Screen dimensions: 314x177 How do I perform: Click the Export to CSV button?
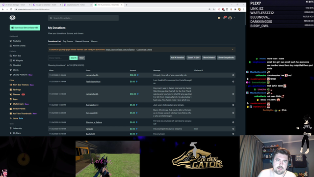click(x=193, y=58)
